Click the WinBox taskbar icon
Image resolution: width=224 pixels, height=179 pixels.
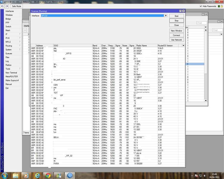point(70,175)
